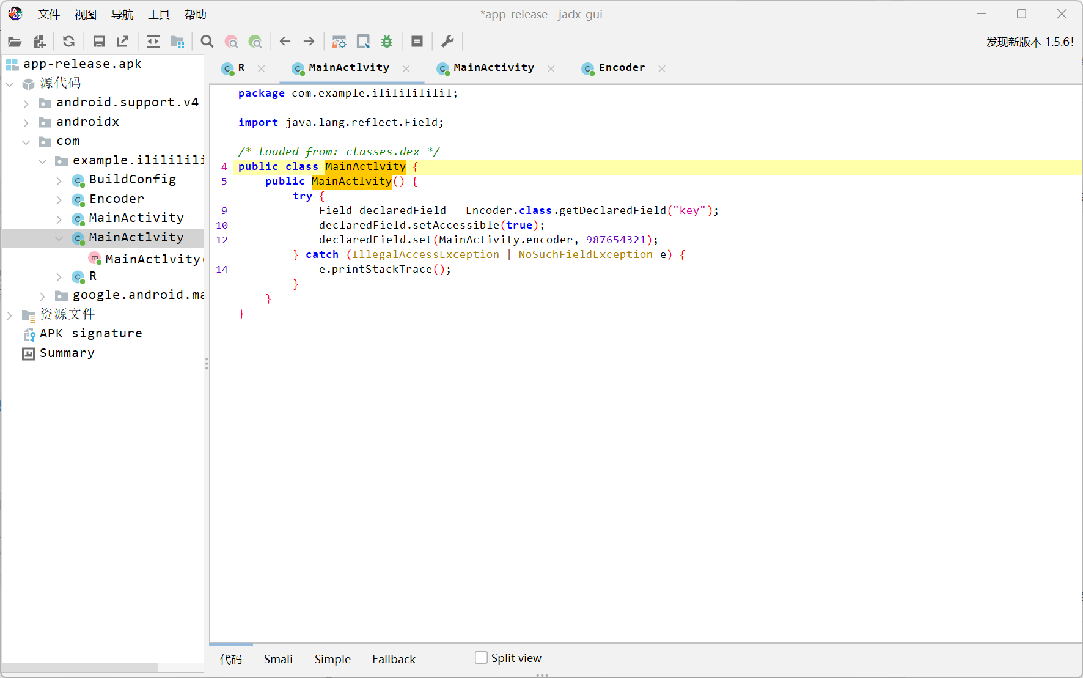1083x678 pixels.
Task: Click the Open file toolbar icon
Action: [15, 42]
